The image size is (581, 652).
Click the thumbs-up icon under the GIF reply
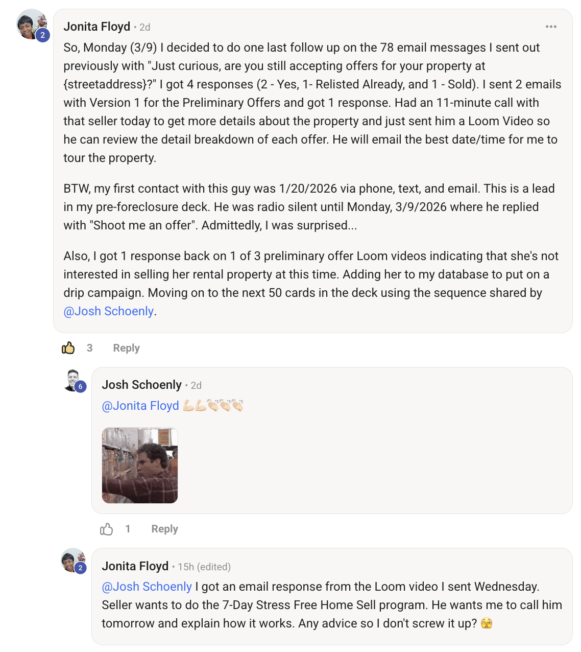coord(107,528)
